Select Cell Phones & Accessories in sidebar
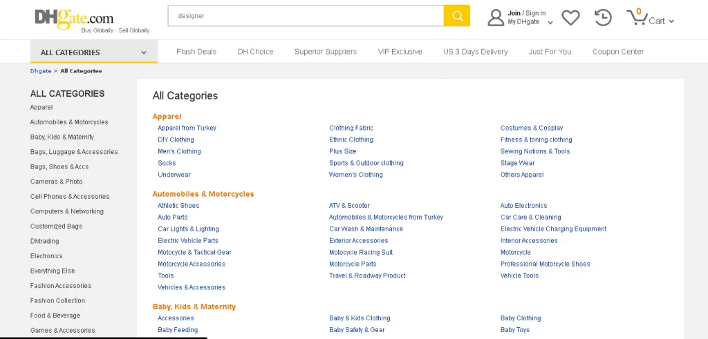 click(70, 197)
